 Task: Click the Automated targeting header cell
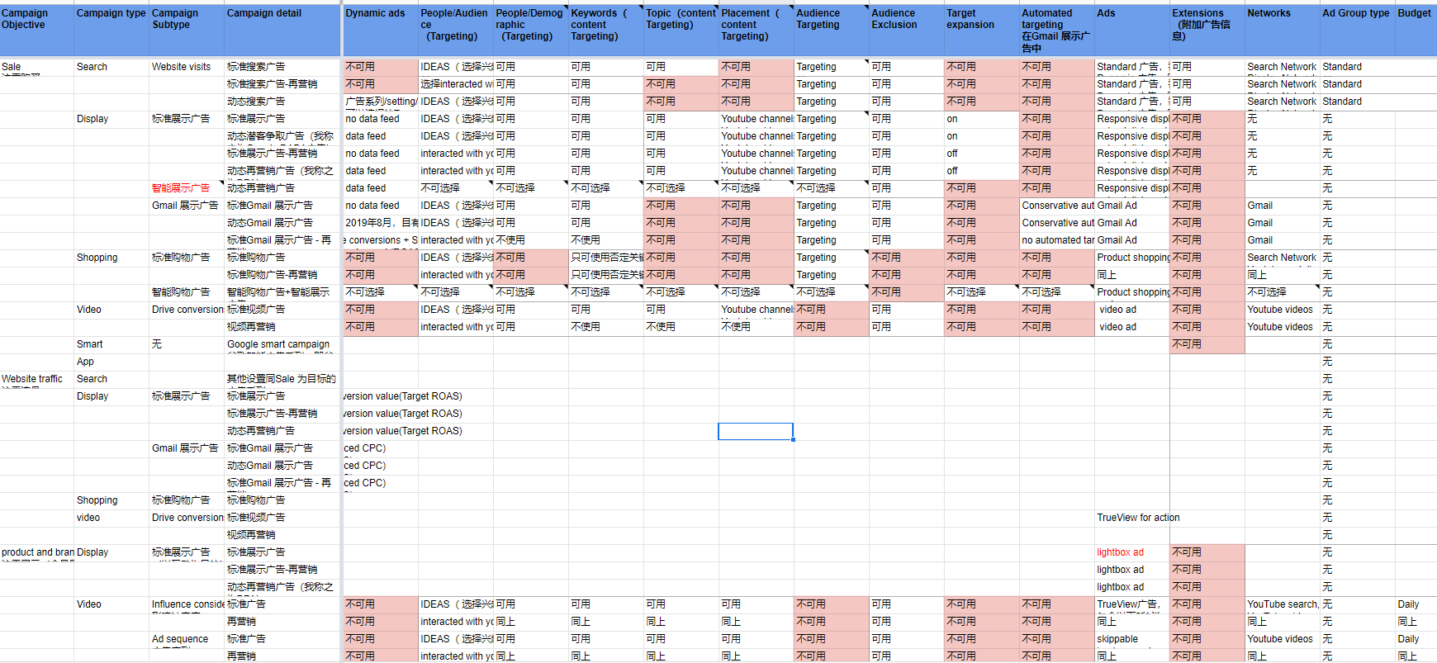coord(1056,30)
